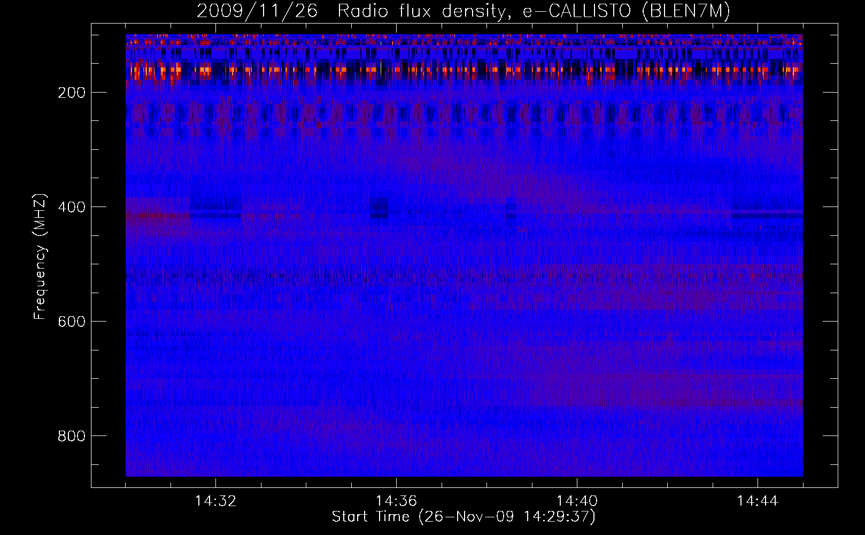Click the 600 frequency tick label
This screenshot has height=535, width=865.
(x=71, y=322)
